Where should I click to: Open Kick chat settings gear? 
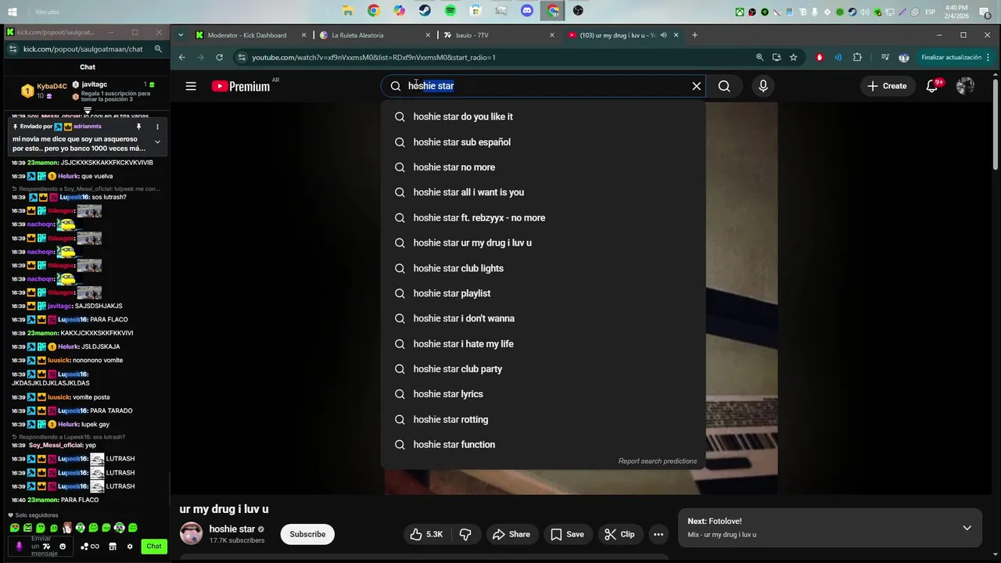click(130, 547)
